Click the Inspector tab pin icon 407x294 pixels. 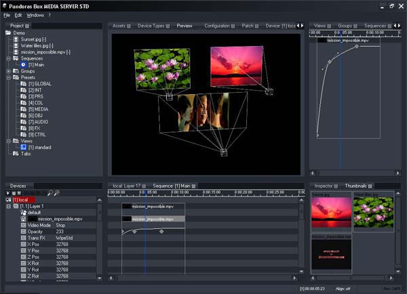(336, 186)
